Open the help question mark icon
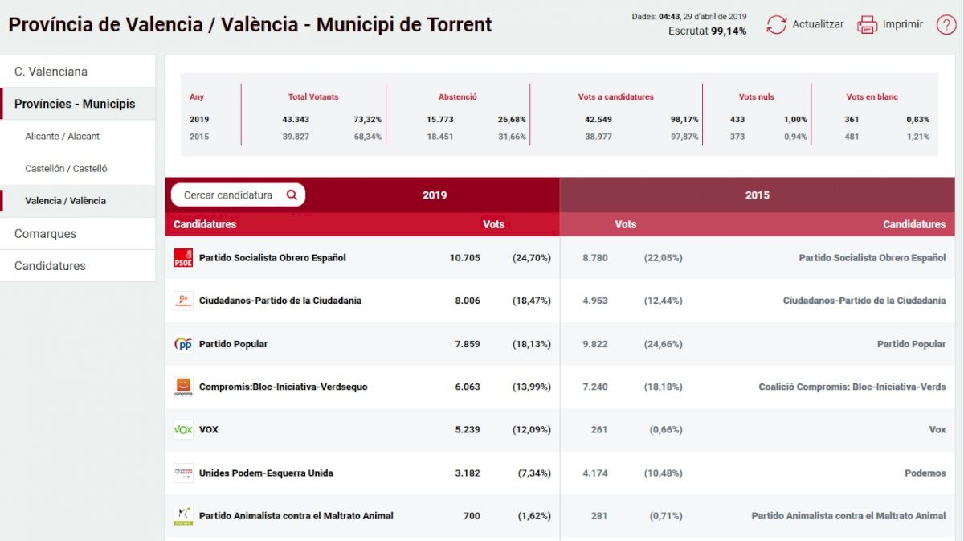 point(946,25)
